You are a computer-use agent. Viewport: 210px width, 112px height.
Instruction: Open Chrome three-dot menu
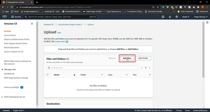pyautogui.click(x=207, y=7)
